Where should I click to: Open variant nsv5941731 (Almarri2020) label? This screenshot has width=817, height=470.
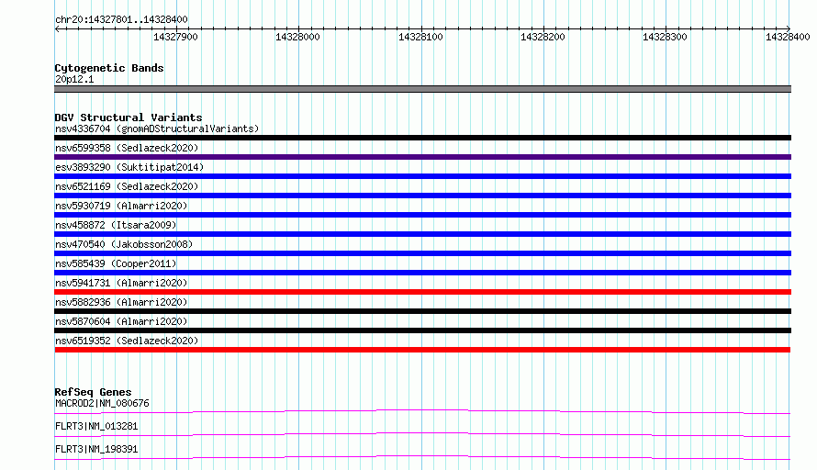tap(121, 283)
